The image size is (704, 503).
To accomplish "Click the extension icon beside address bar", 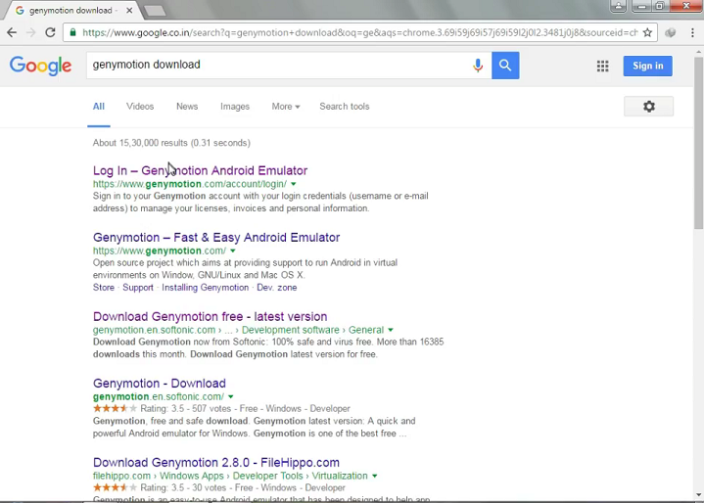I will [671, 32].
